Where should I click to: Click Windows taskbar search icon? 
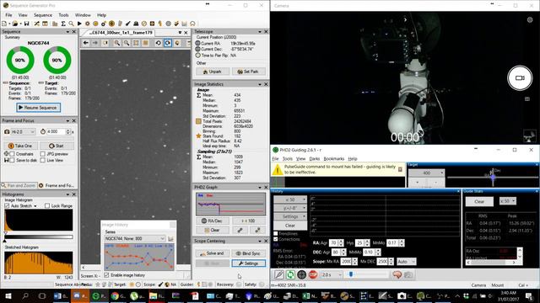click(25, 295)
